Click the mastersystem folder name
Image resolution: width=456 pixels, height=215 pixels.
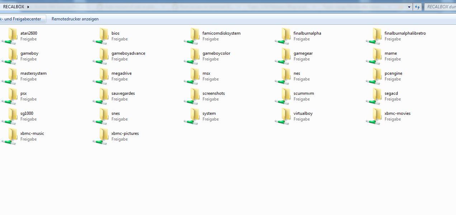click(x=33, y=73)
